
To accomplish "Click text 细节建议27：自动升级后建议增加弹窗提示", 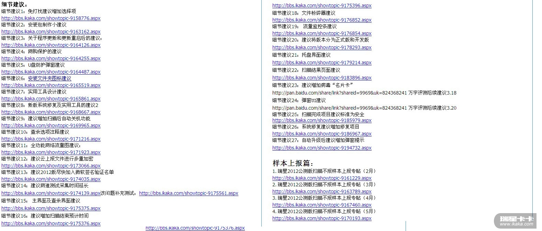I will (318, 140).
